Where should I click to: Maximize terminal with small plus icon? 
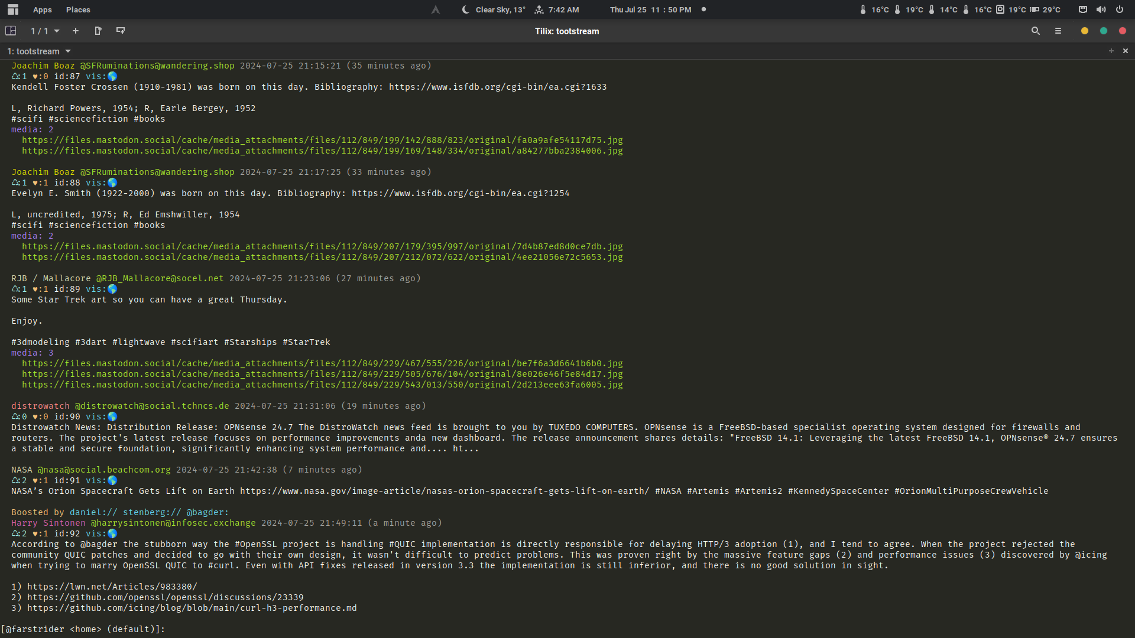click(1111, 51)
